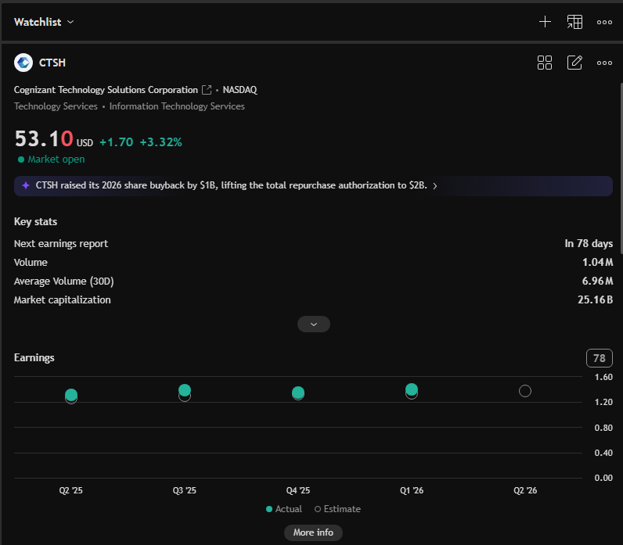
Task: Click the NASDAQ exchange label
Action: tap(239, 90)
